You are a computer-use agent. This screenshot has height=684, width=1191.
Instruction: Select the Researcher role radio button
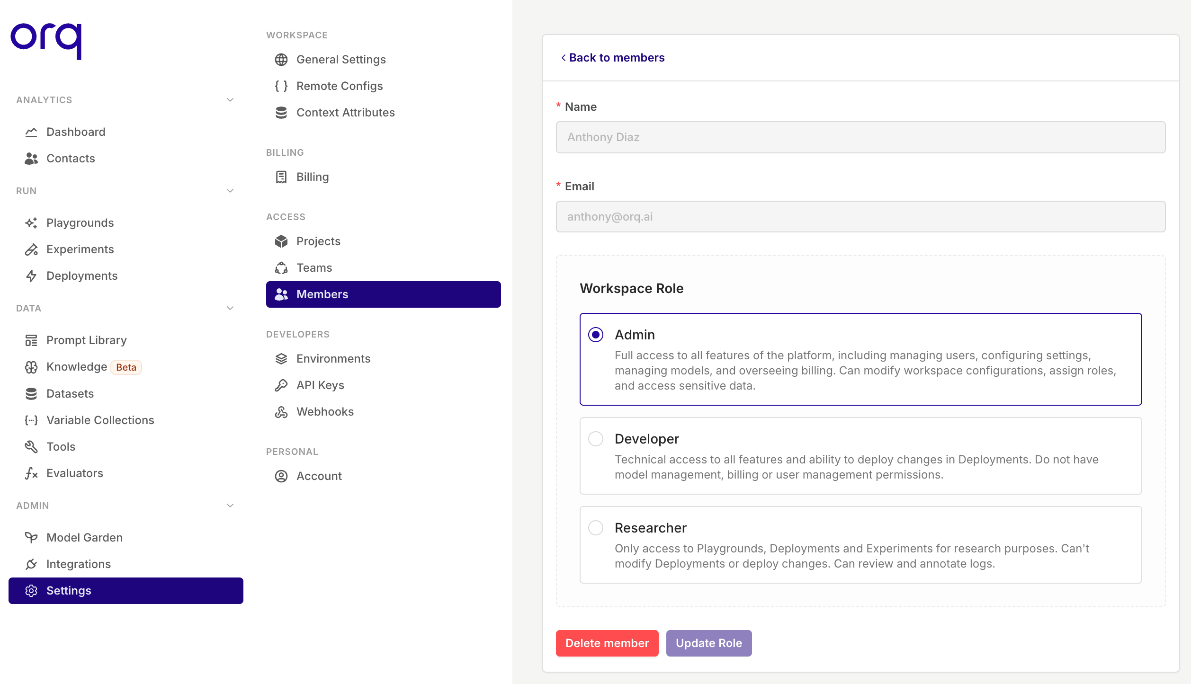coord(596,528)
